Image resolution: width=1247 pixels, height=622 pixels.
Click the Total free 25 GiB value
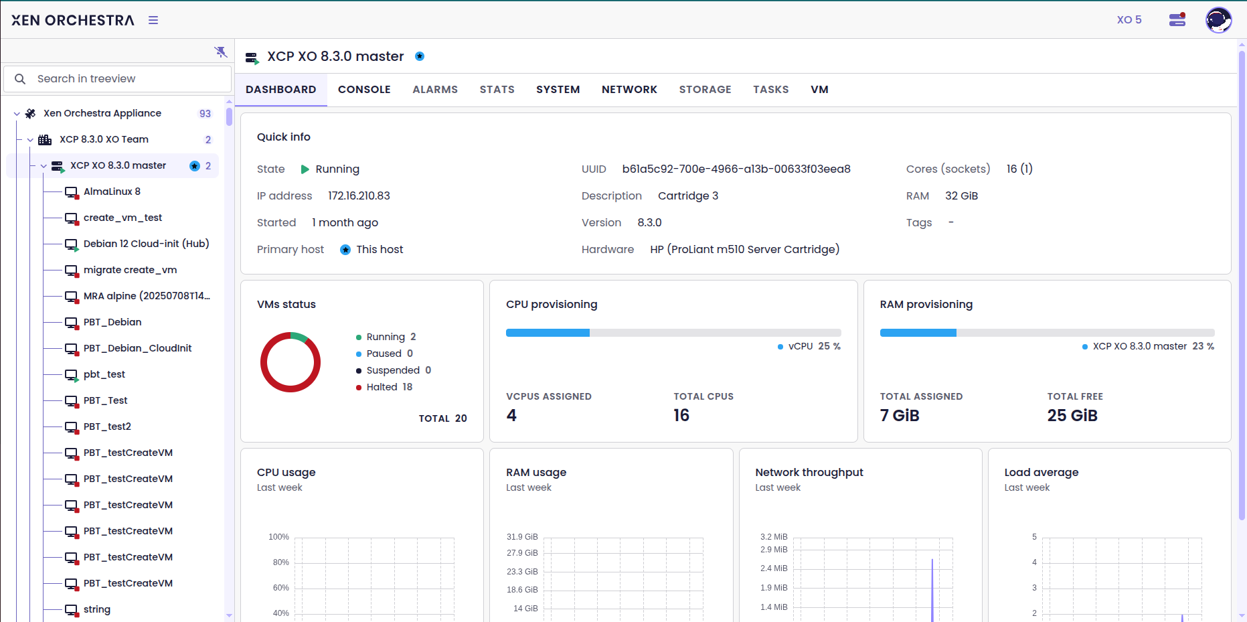[1072, 416]
